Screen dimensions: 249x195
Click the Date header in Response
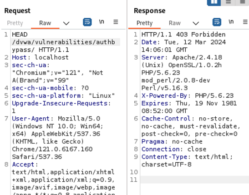click(x=149, y=42)
